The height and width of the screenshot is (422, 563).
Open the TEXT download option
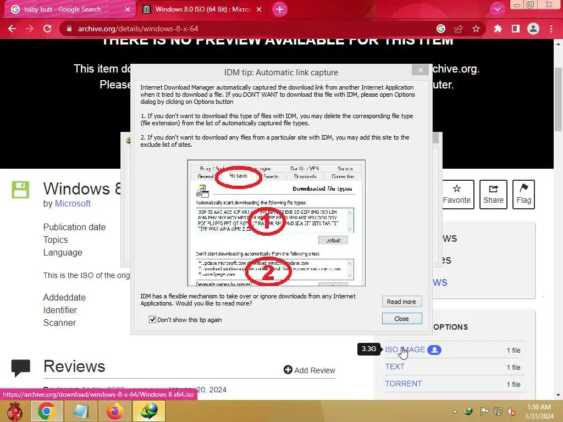(395, 367)
